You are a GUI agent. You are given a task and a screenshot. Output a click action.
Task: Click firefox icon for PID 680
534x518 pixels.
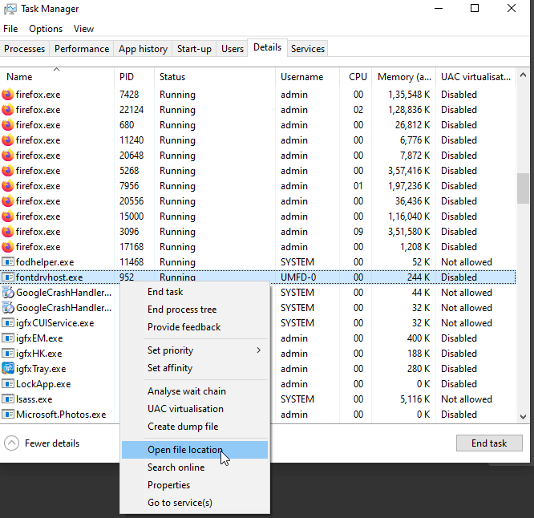point(8,125)
